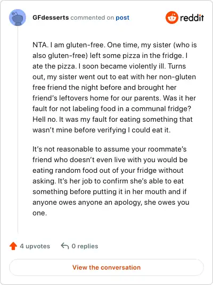Click the reply arrow icon
213x285 pixels.
click(x=64, y=246)
